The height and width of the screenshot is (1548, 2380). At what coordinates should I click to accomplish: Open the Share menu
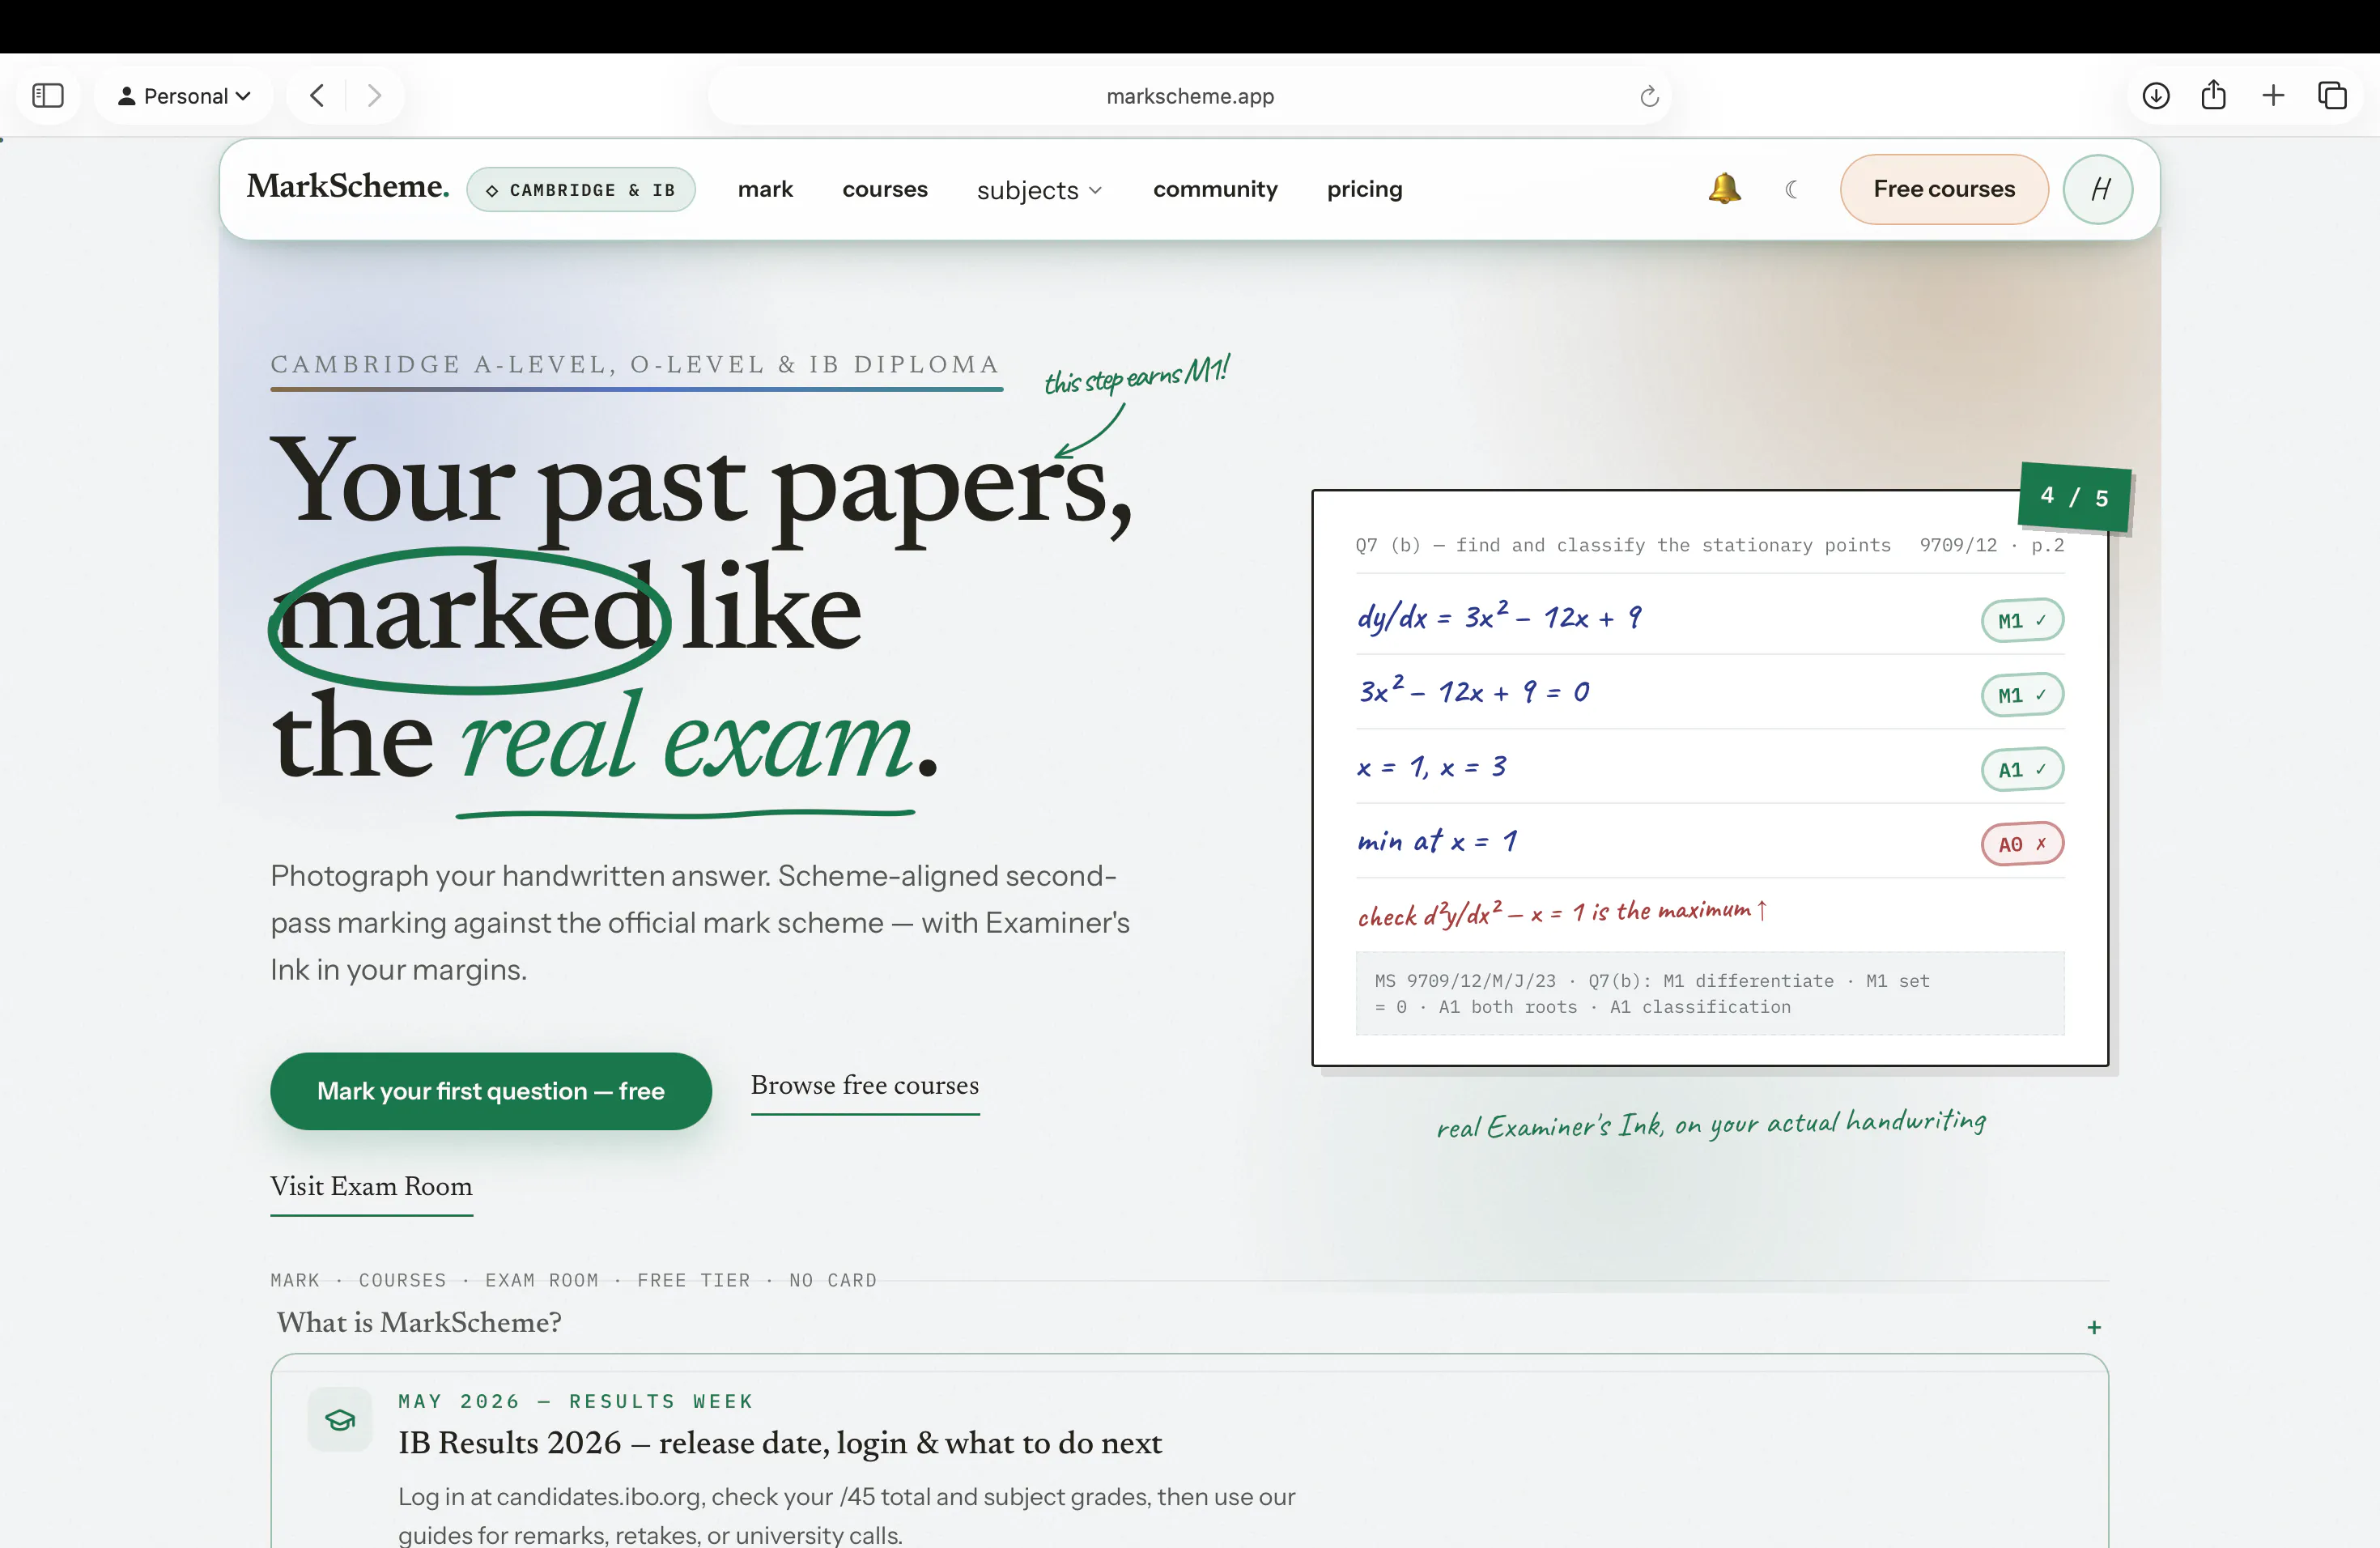pos(2214,96)
